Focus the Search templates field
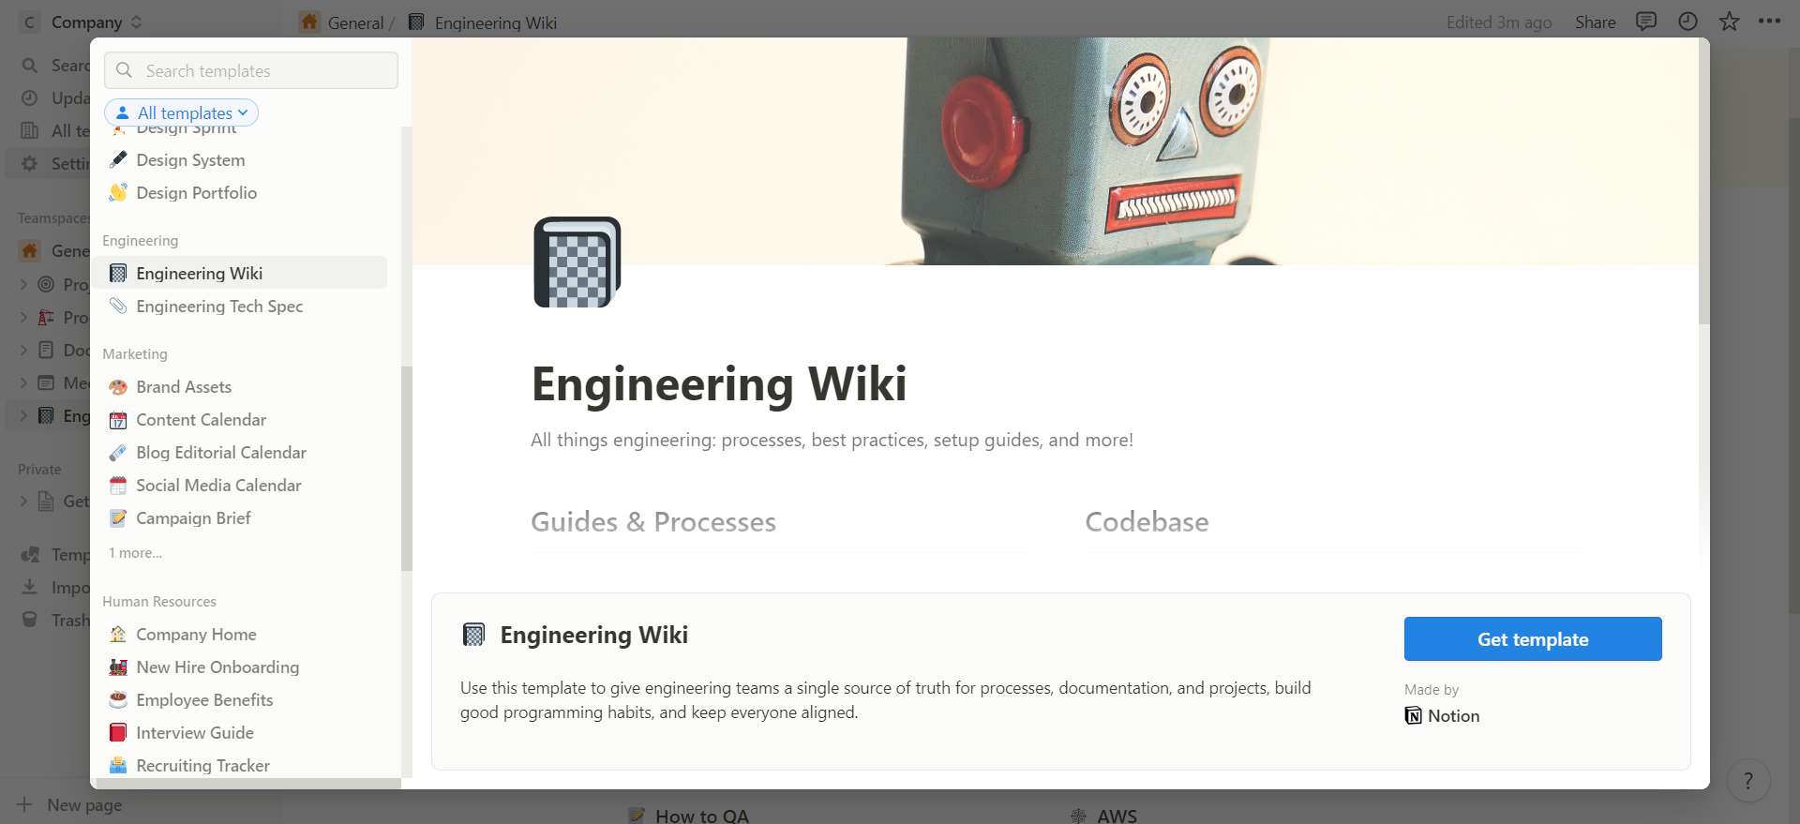Image resolution: width=1800 pixels, height=824 pixels. (x=251, y=70)
